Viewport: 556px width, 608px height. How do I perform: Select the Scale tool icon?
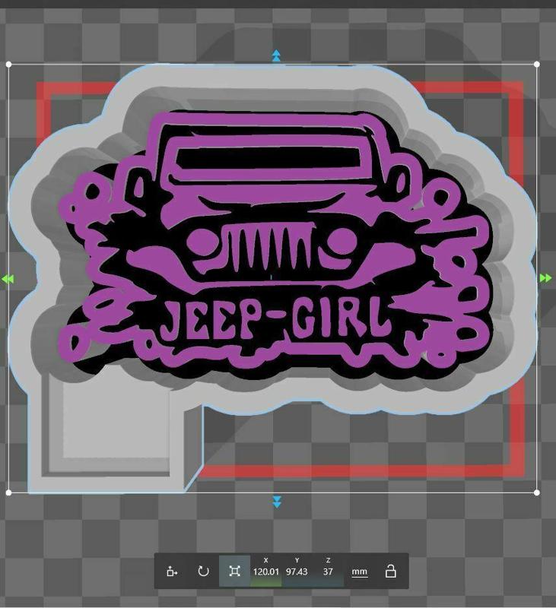(234, 572)
